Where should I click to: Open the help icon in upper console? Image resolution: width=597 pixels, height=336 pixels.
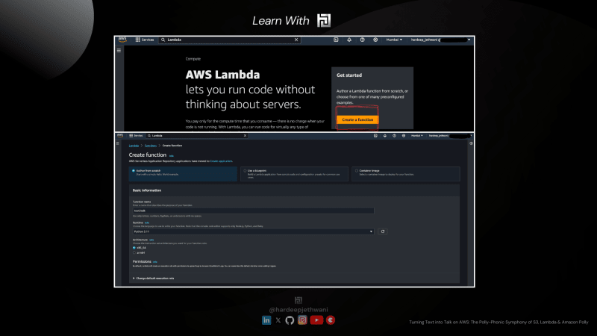362,40
